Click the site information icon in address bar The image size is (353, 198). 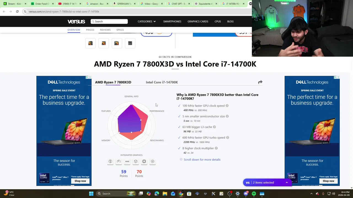click(x=25, y=12)
